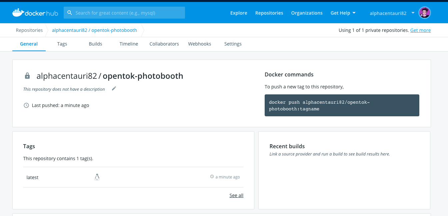Open the Collaborators tab

click(164, 44)
